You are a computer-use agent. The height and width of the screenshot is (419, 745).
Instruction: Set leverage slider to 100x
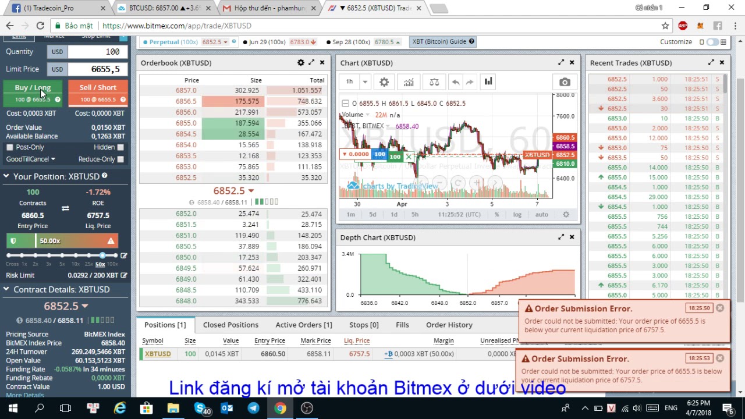pyautogui.click(x=115, y=255)
